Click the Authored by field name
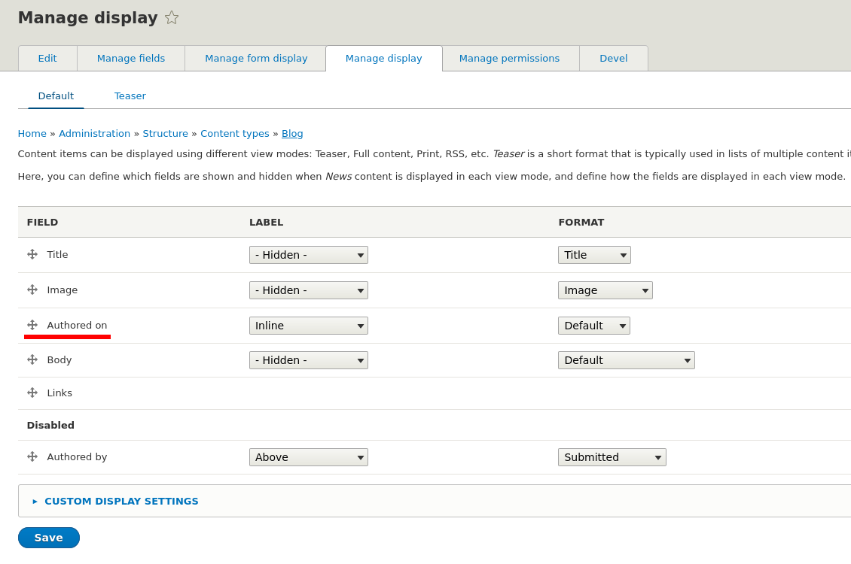The width and height of the screenshot is (851, 564). 77,456
